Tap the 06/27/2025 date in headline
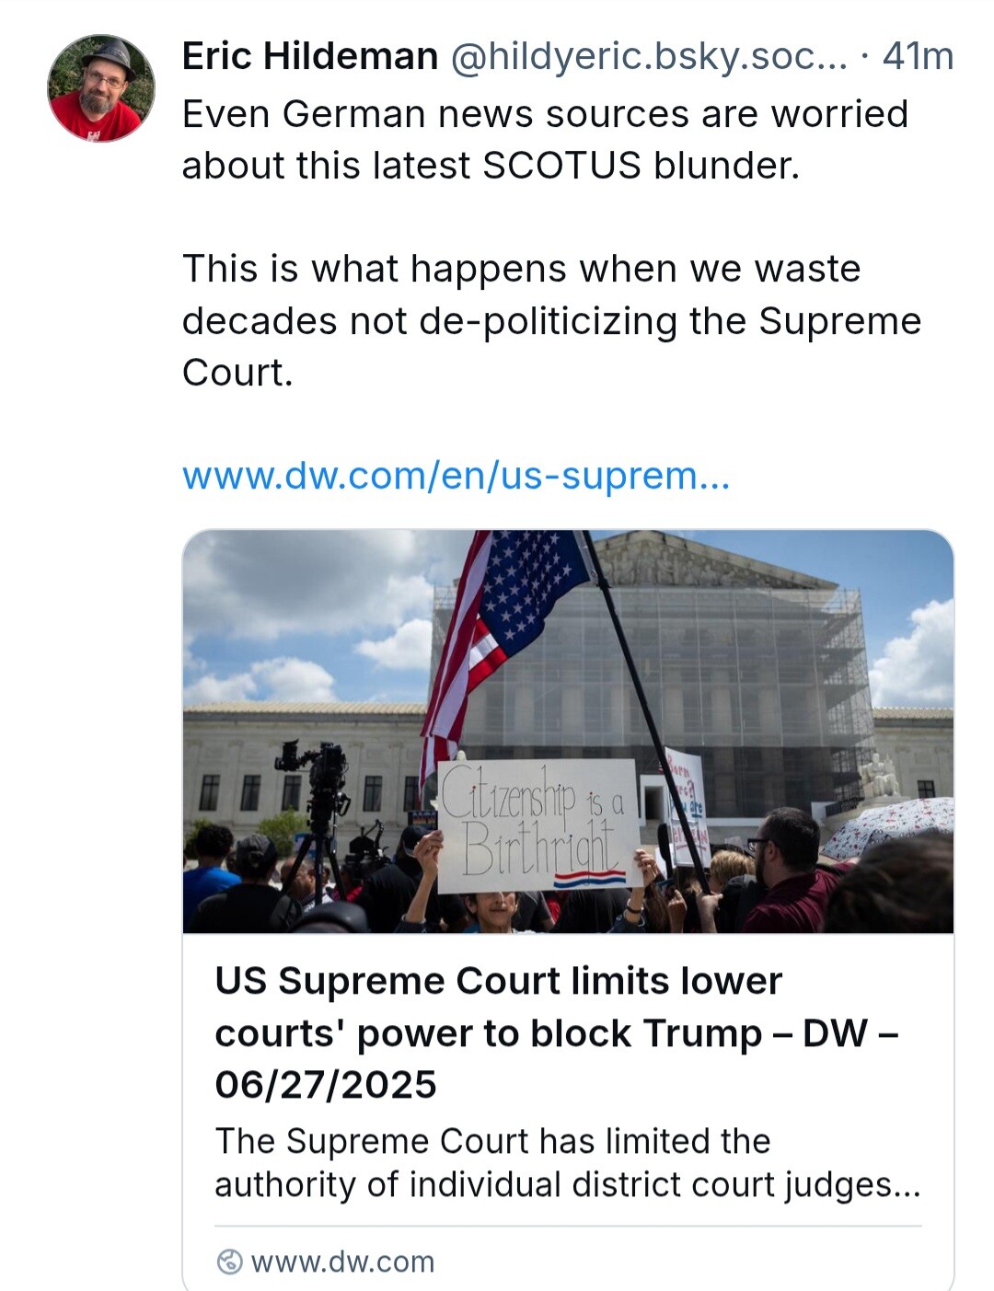 [326, 1085]
